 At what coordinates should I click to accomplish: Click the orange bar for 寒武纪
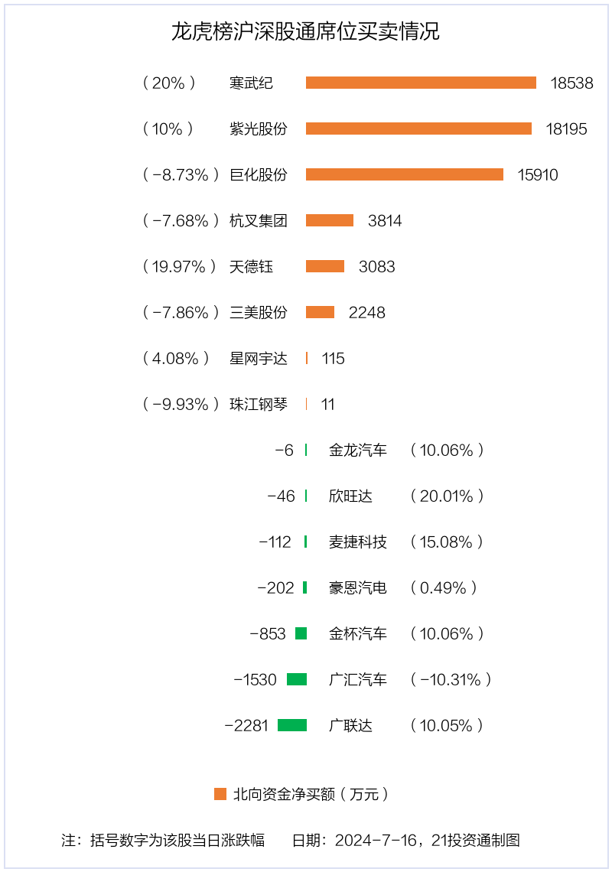pos(421,83)
